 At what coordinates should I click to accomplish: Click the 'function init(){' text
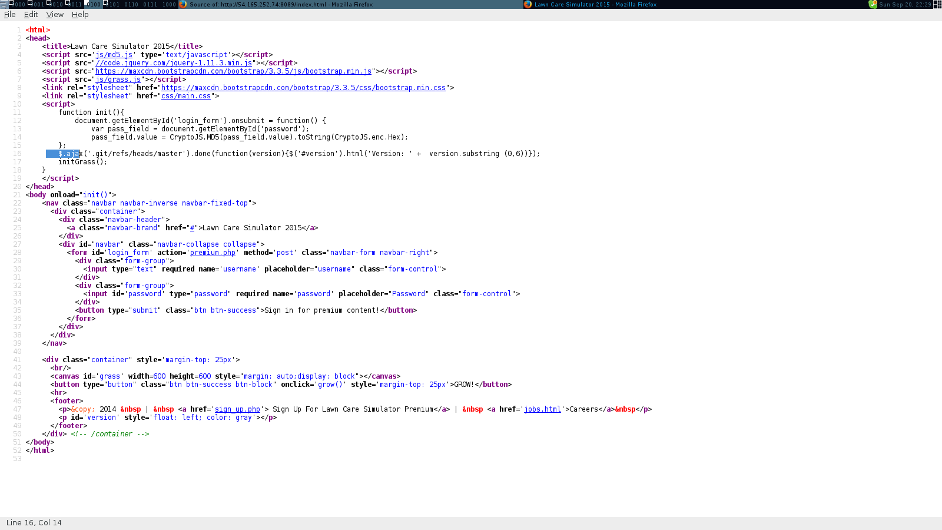tap(91, 112)
